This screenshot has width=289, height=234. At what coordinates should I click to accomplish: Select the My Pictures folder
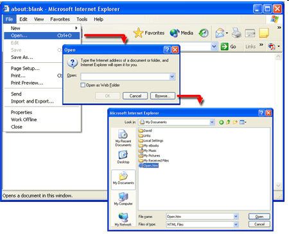click(149, 155)
